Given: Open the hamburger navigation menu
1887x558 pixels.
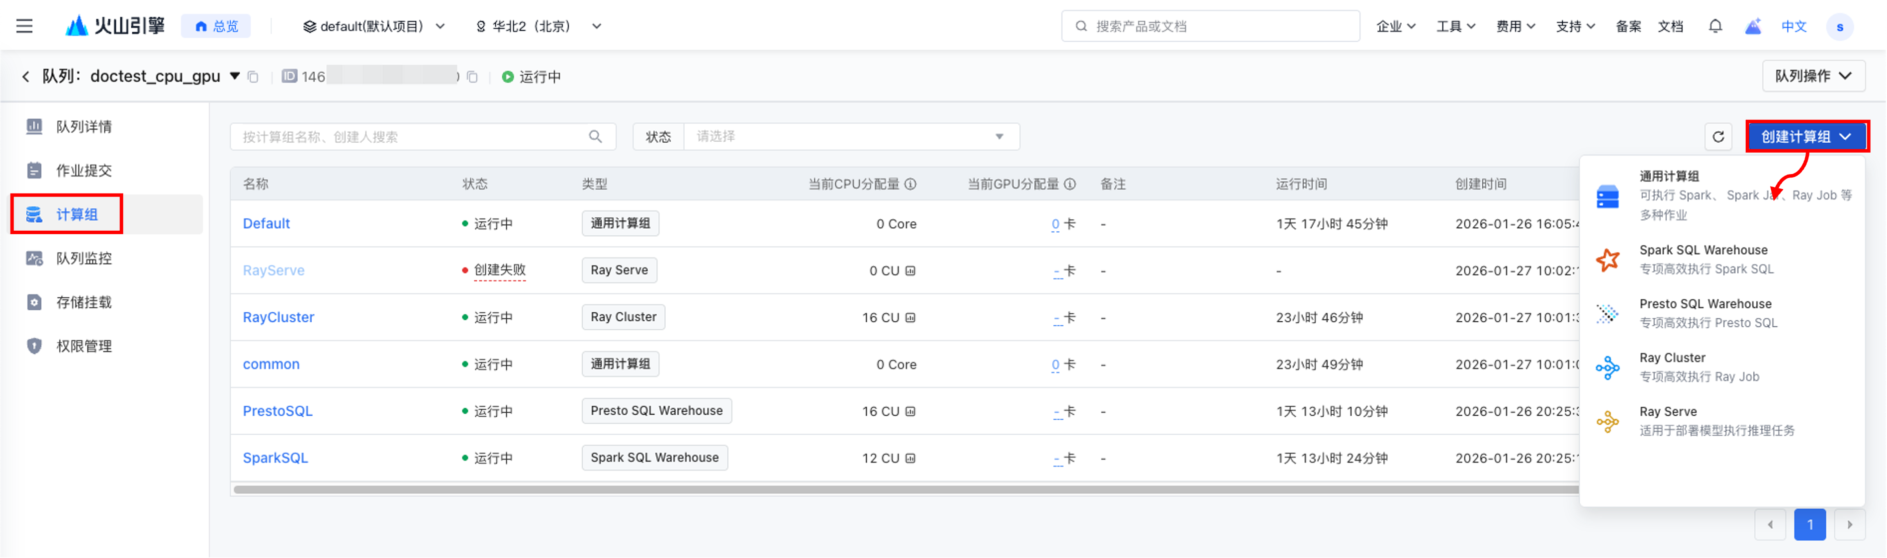Looking at the screenshot, I should pos(24,26).
